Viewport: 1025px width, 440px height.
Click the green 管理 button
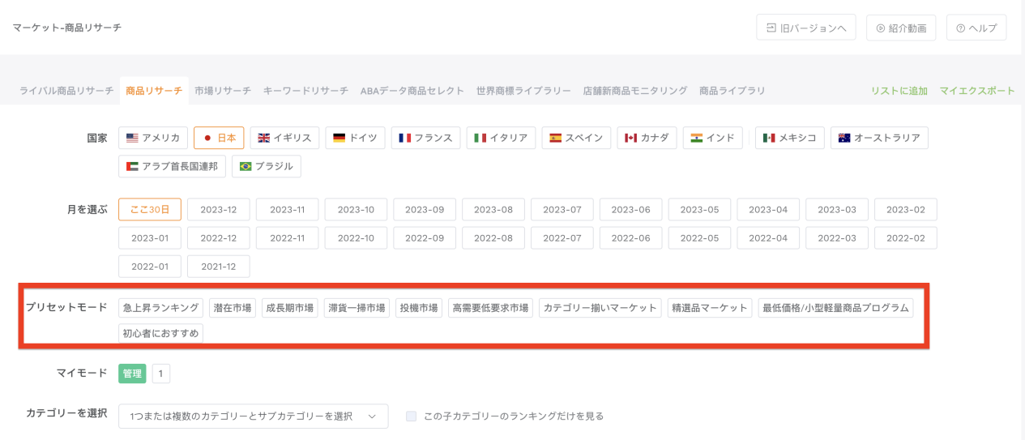[132, 374]
